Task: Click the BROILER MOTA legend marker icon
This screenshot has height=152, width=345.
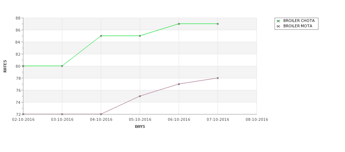Action: (278, 26)
